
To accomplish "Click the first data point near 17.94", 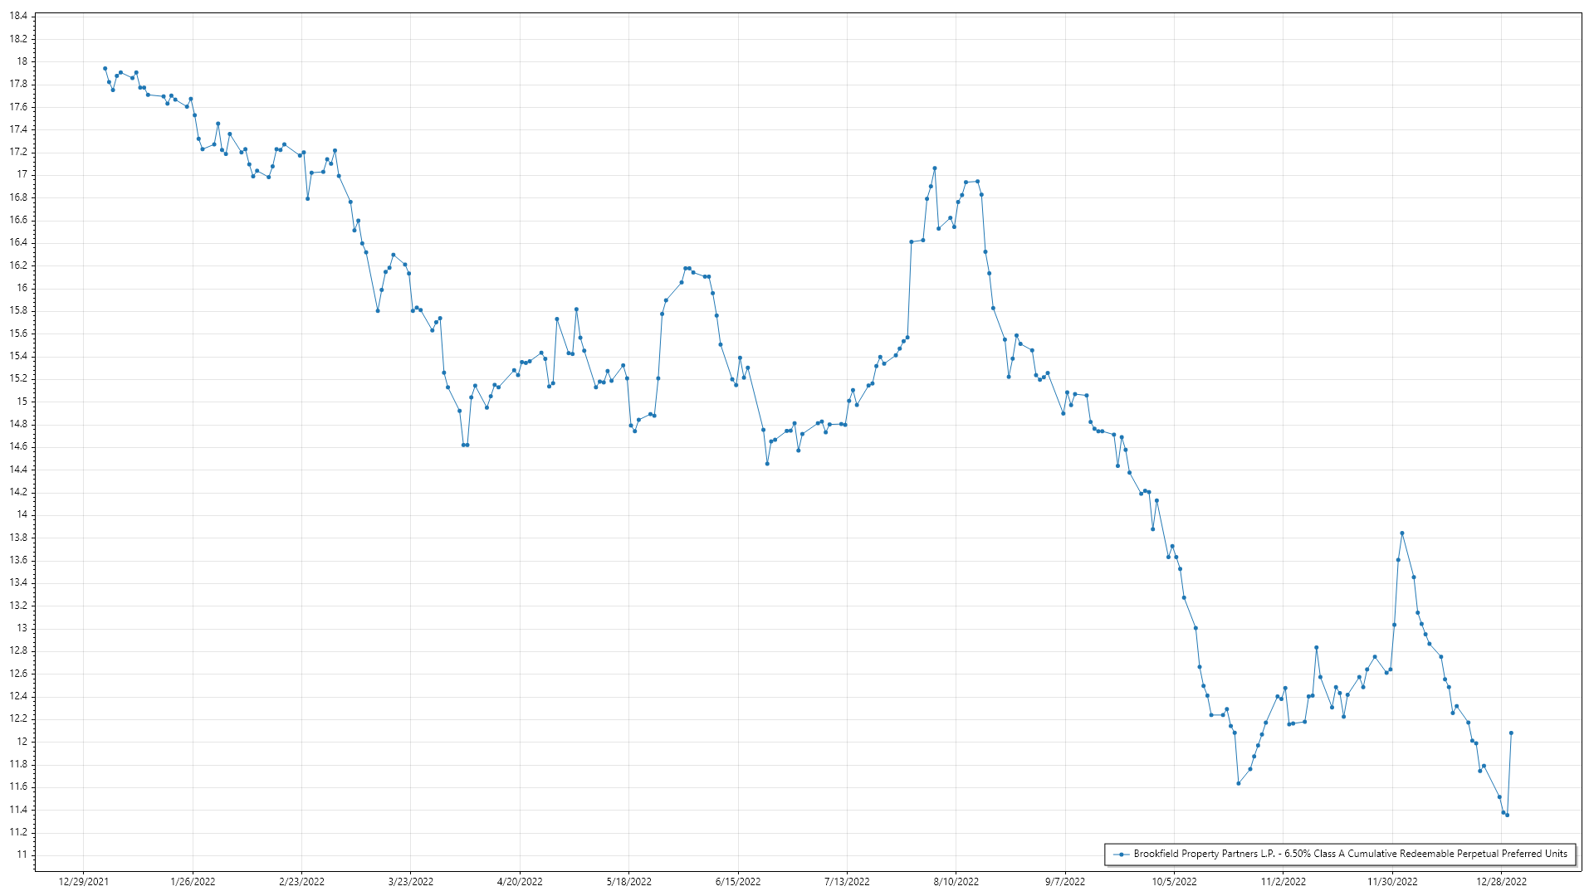I will coord(105,68).
